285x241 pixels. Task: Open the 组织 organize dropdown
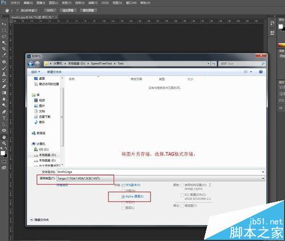pyautogui.click(x=35, y=72)
